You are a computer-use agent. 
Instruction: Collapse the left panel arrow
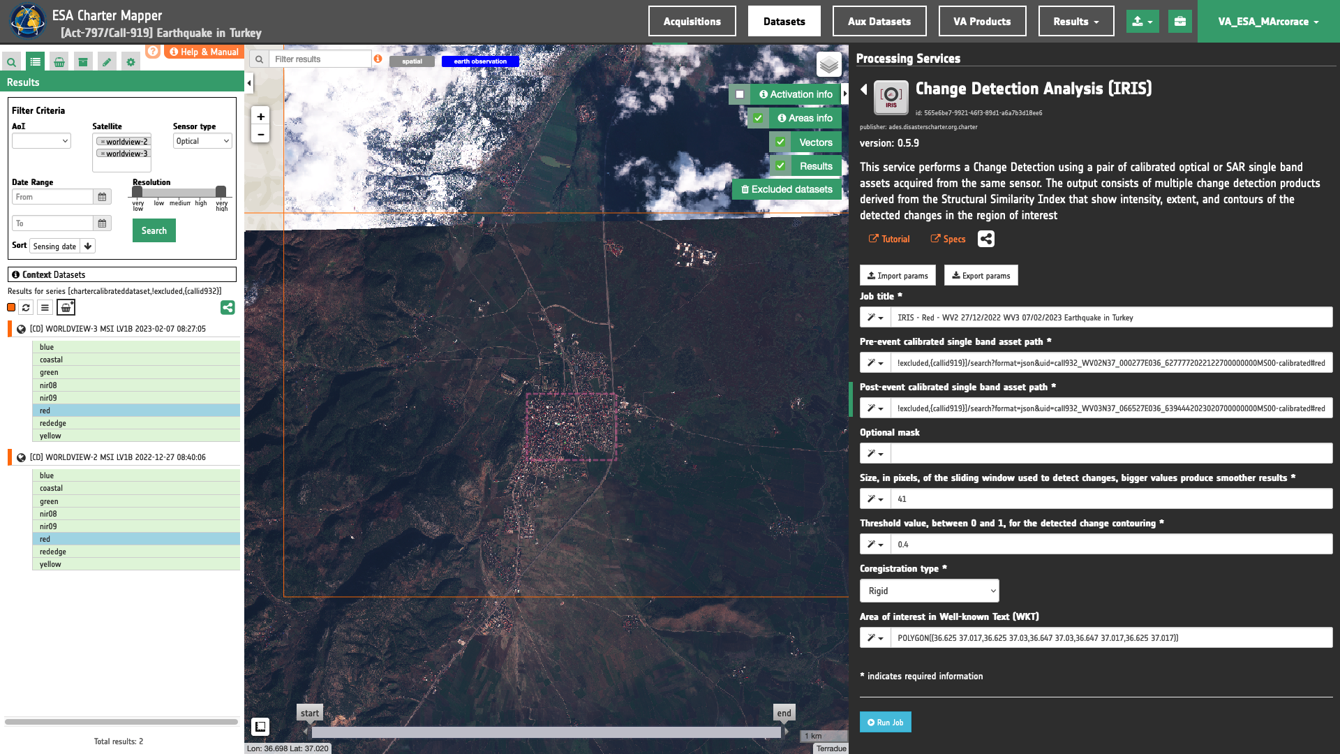pos(249,83)
